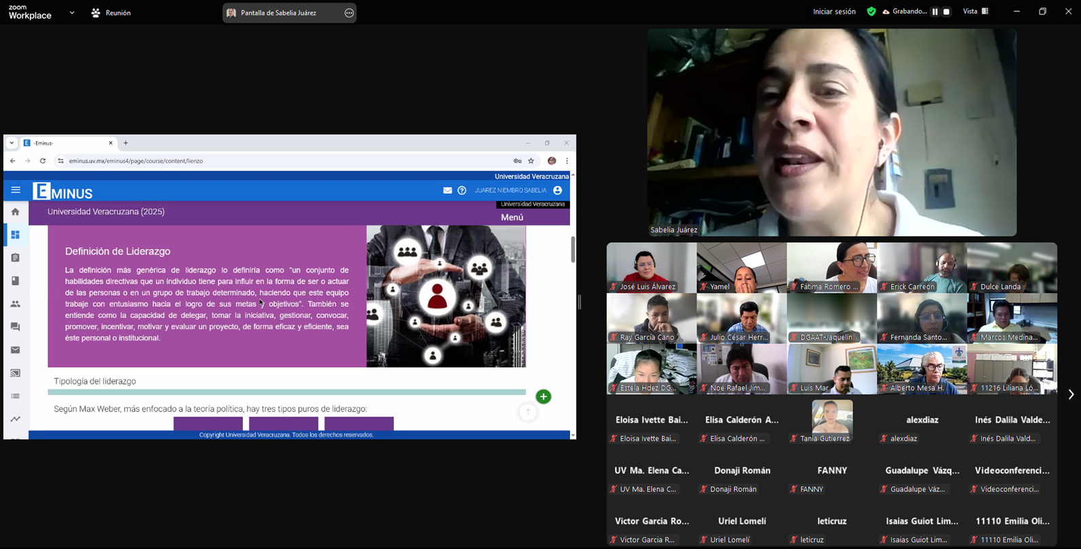The height and width of the screenshot is (549, 1081).
Task: Click the envelope icon in Eminus header
Action: point(447,190)
